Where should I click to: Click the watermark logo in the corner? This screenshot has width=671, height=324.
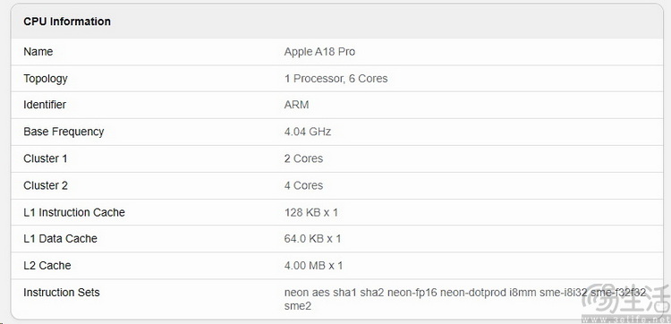click(626, 301)
